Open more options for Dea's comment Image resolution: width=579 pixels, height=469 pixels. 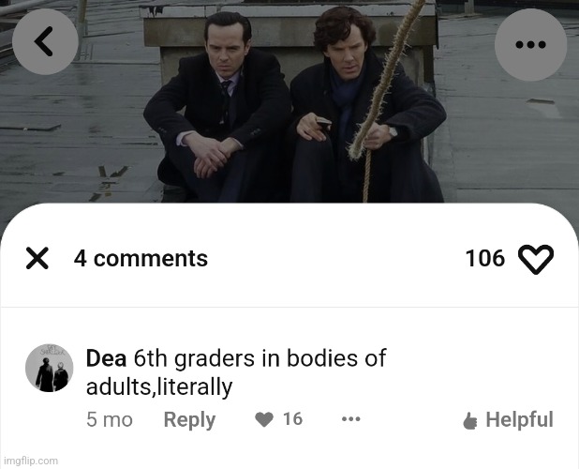[350, 419]
